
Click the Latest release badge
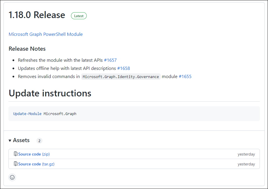coord(79,16)
